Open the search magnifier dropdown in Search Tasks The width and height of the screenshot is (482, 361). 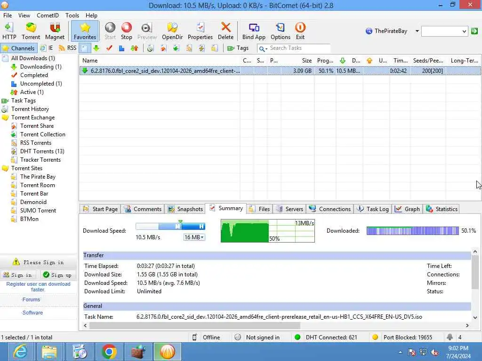point(263,48)
